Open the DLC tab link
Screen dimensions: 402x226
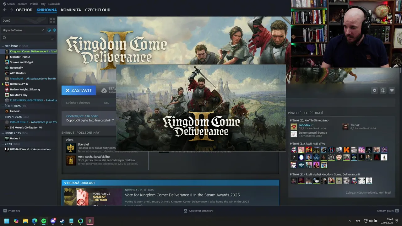tap(107, 103)
